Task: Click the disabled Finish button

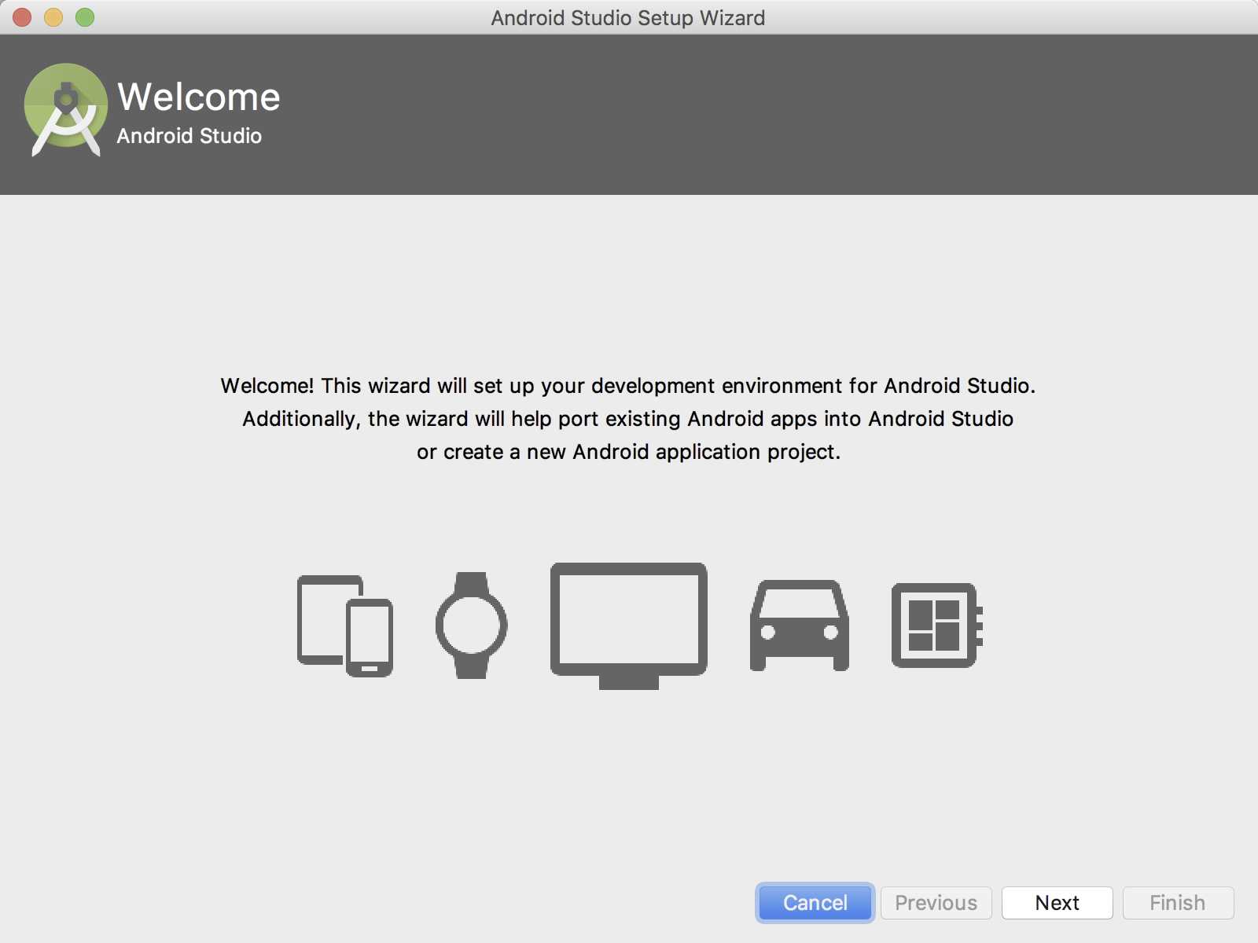Action: click(x=1178, y=903)
